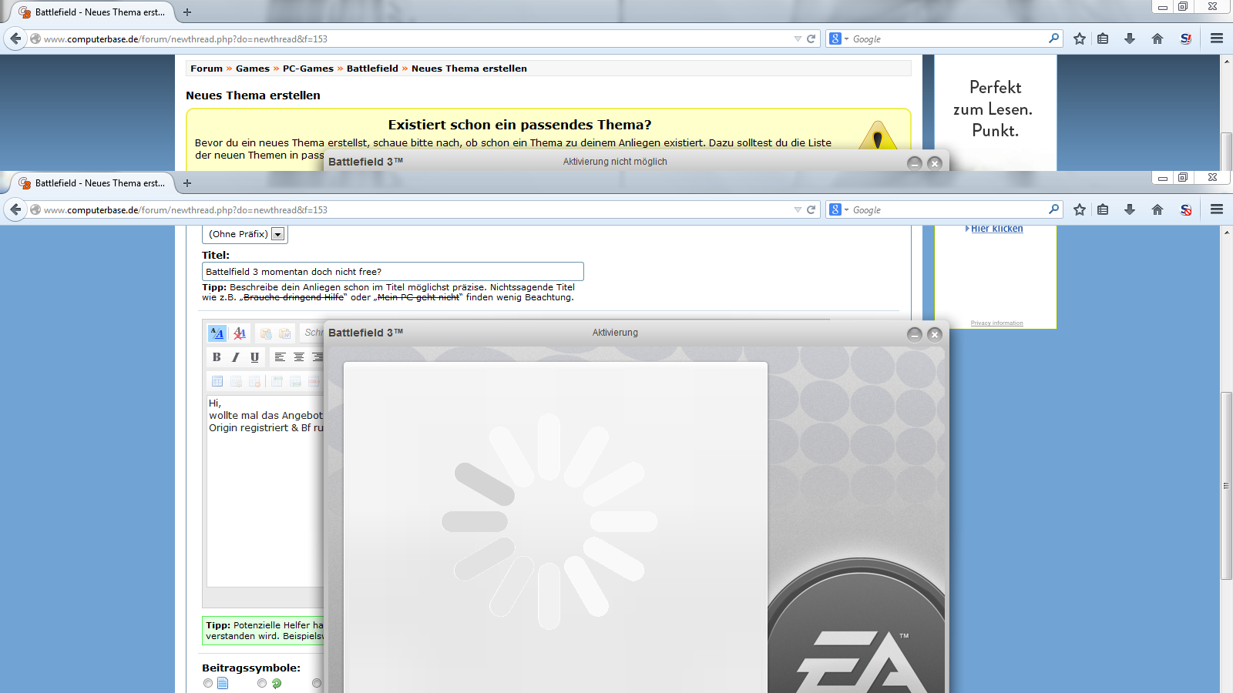Click the Privacy information link
Viewport: 1233px width, 693px height.
coord(997,323)
